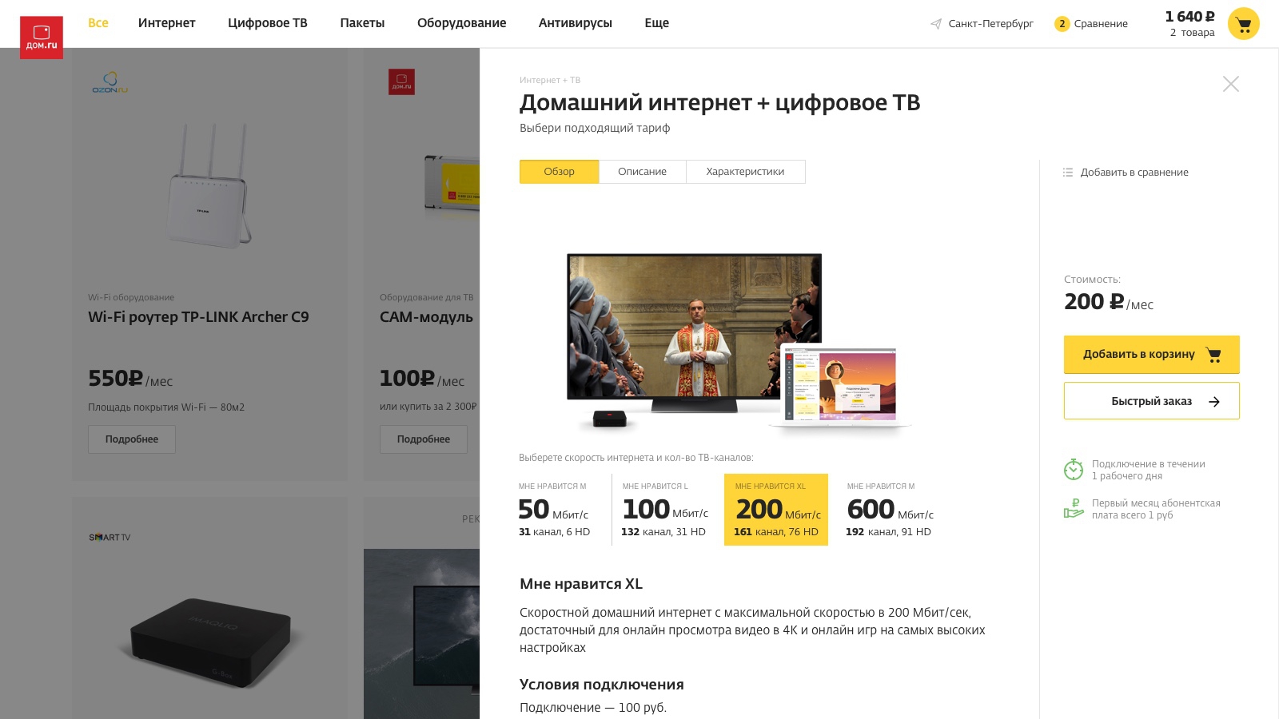Select the highlighted 200 Мбит/с tariff
1279x719 pixels.
click(x=776, y=510)
